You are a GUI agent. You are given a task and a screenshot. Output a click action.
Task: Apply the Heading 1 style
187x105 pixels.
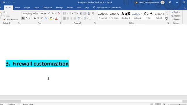click(x=126, y=16)
